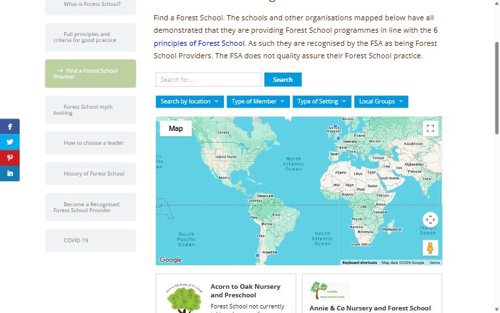This screenshot has height=313, width=500.
Task: Click the map marker in northern United Kingdom
Action: click(x=335, y=126)
